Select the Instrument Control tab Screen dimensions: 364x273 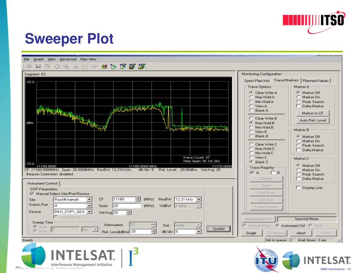coord(42,183)
